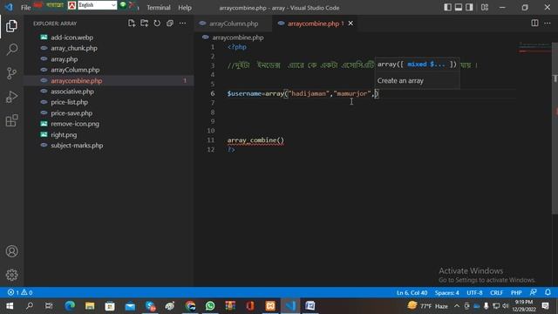
Task: Split the editor to the right
Action: point(534,24)
